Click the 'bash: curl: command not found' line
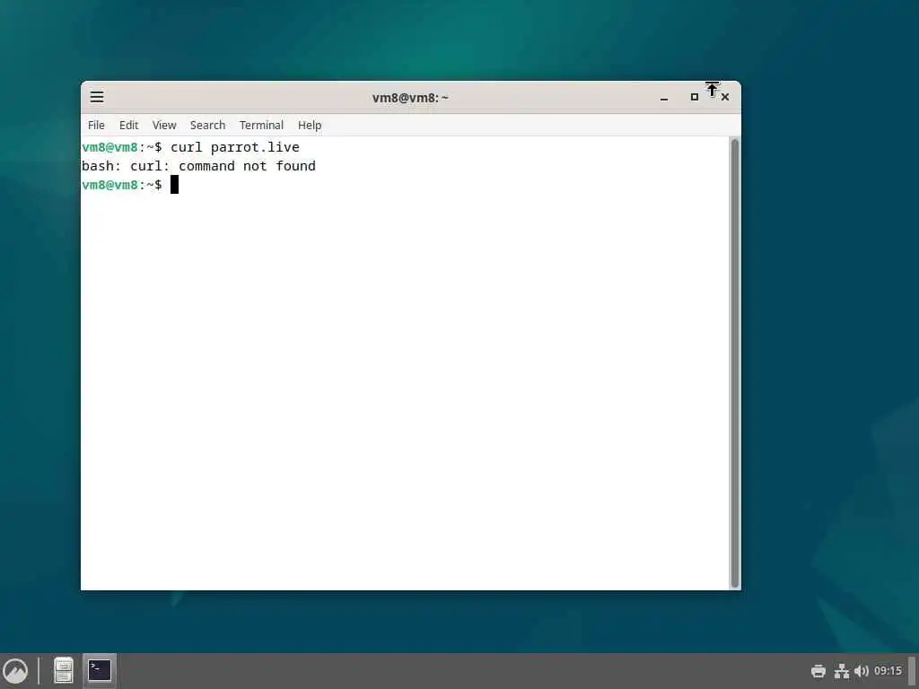 tap(198, 166)
